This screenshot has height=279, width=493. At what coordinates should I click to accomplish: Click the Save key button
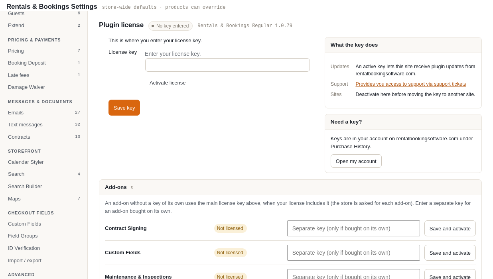[x=124, y=108]
